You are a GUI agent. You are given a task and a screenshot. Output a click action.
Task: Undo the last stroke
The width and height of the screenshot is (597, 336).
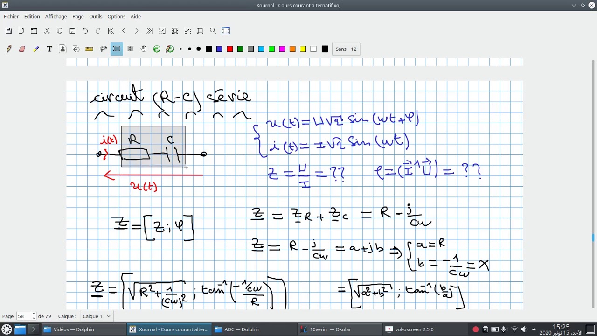pos(85,31)
